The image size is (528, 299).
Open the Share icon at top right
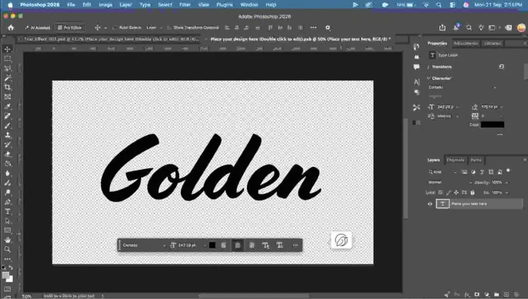click(442, 28)
